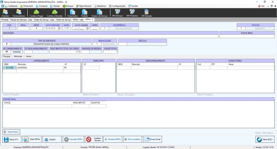Open the Financeiro menu
277x149 pixels.
[27, 6]
